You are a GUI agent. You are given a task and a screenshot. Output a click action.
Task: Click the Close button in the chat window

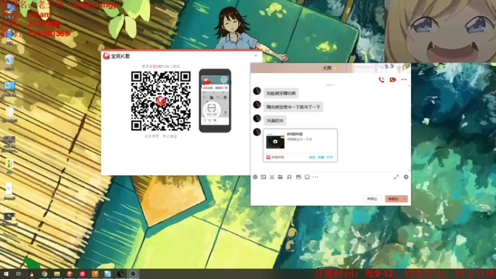tap(372, 199)
